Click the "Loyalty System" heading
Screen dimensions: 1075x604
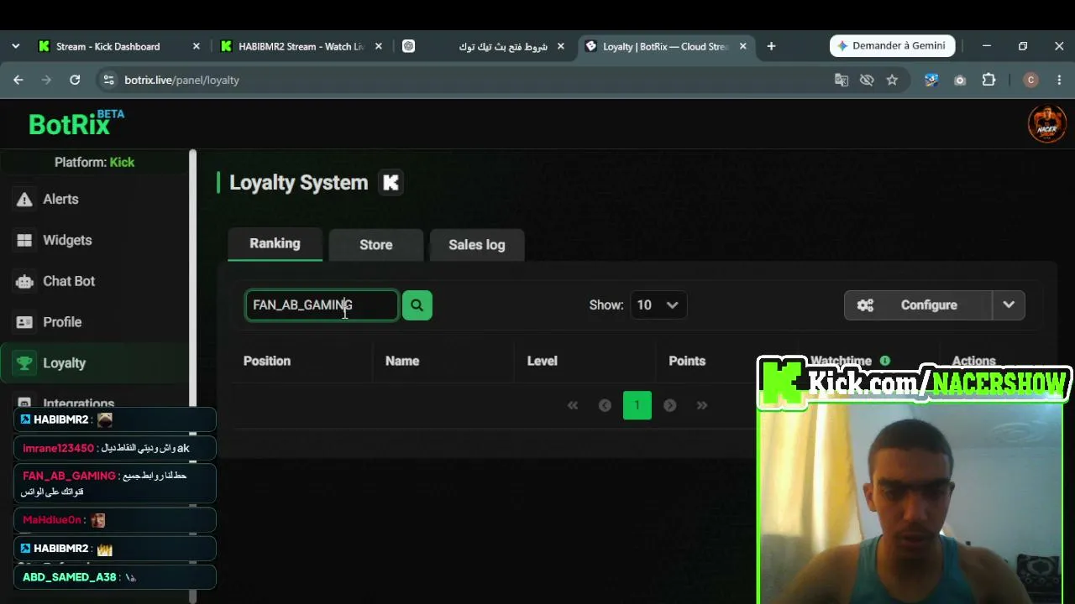(x=298, y=183)
